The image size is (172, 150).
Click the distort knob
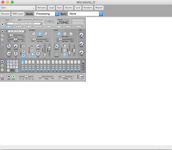coord(9,46)
